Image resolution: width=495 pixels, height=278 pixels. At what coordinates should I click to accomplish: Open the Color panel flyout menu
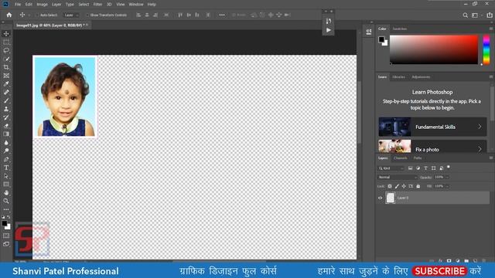tap(491, 29)
